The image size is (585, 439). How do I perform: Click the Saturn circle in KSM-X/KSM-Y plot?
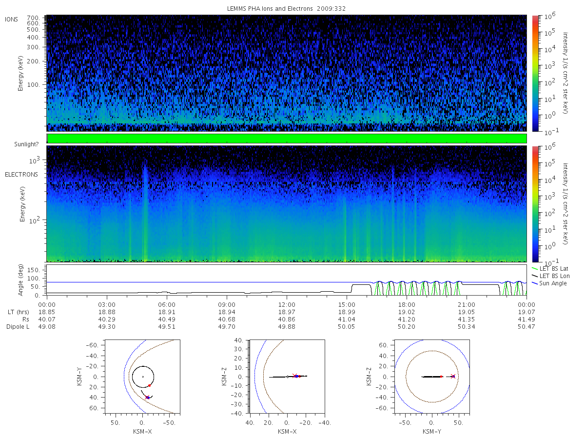point(143,377)
